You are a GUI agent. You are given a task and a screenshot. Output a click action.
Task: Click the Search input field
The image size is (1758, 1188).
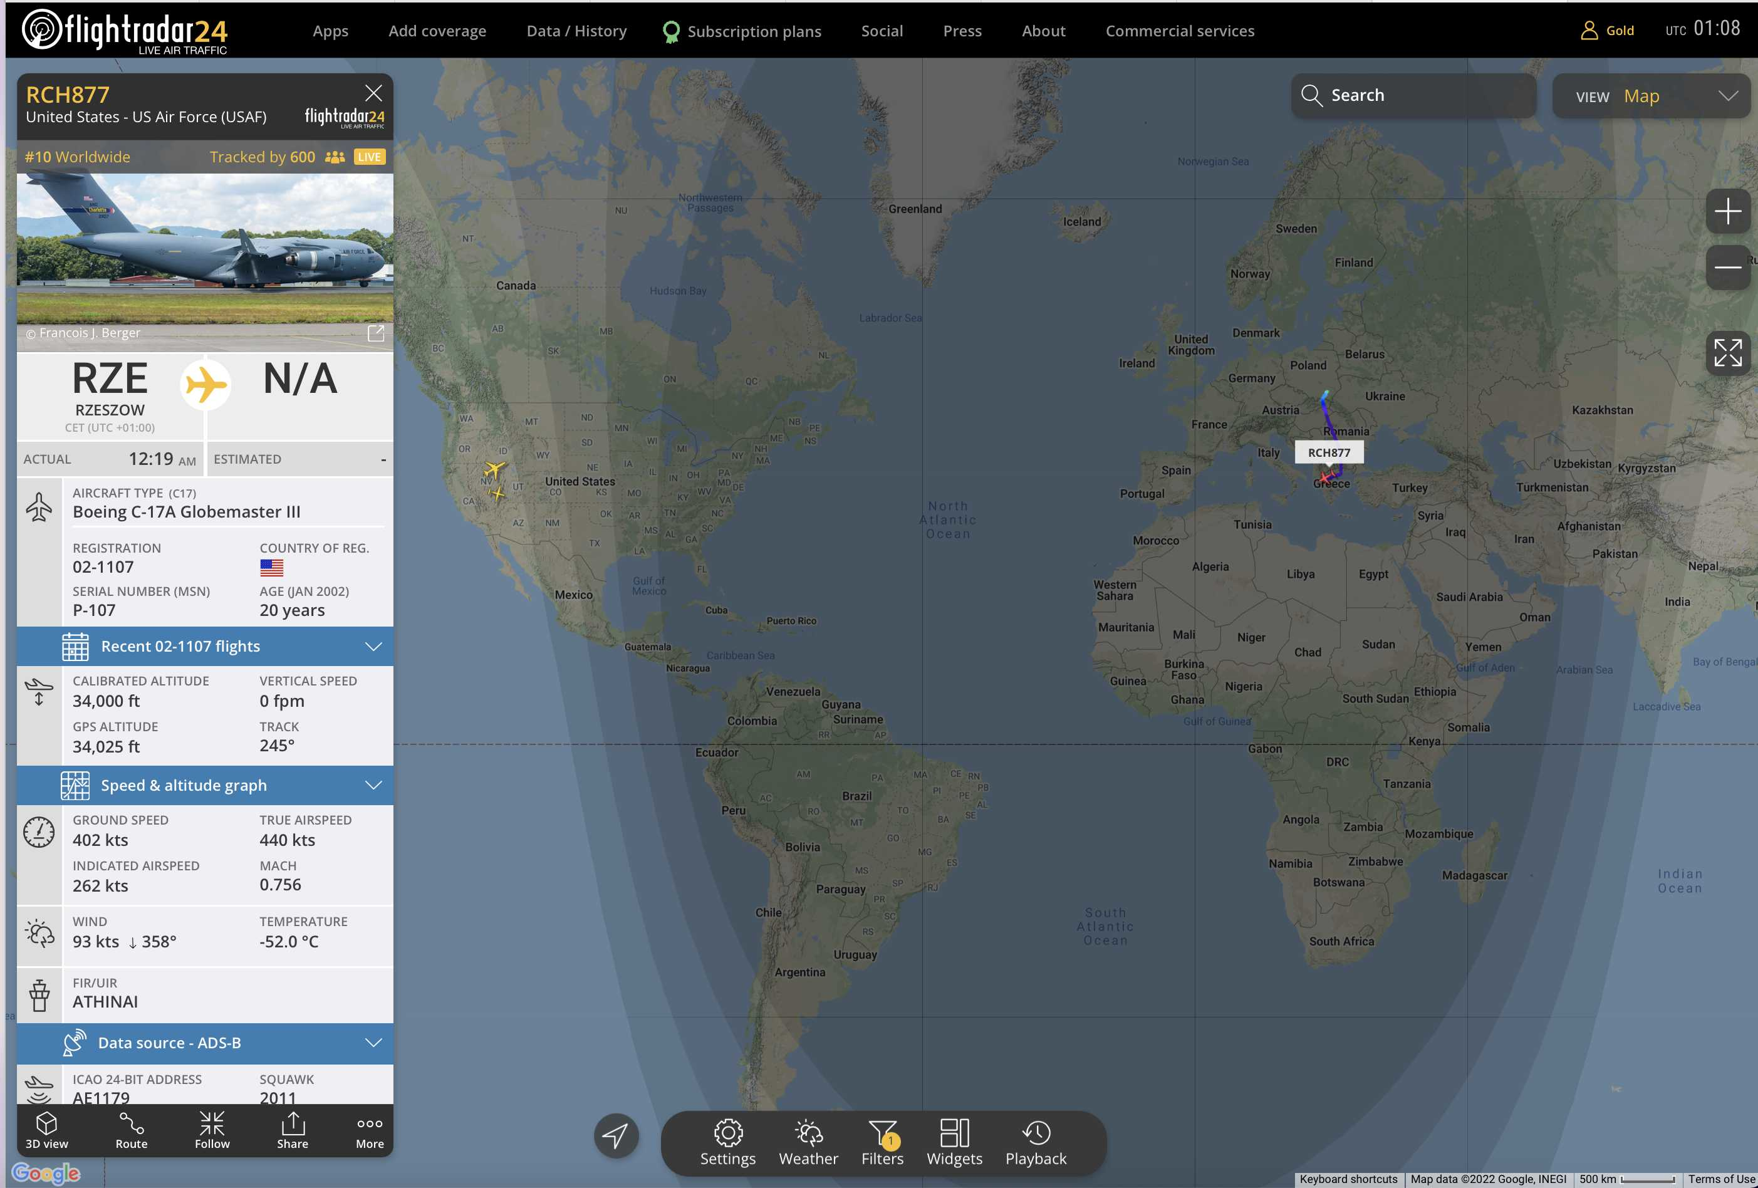pos(1413,95)
